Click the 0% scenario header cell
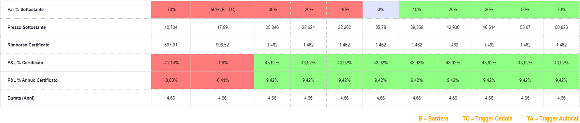580x123 pixels. pyautogui.click(x=381, y=10)
